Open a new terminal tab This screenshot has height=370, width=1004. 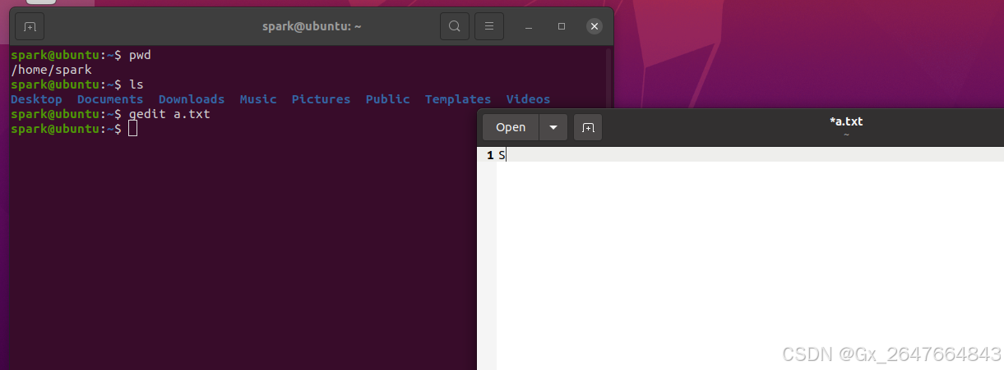pos(30,27)
